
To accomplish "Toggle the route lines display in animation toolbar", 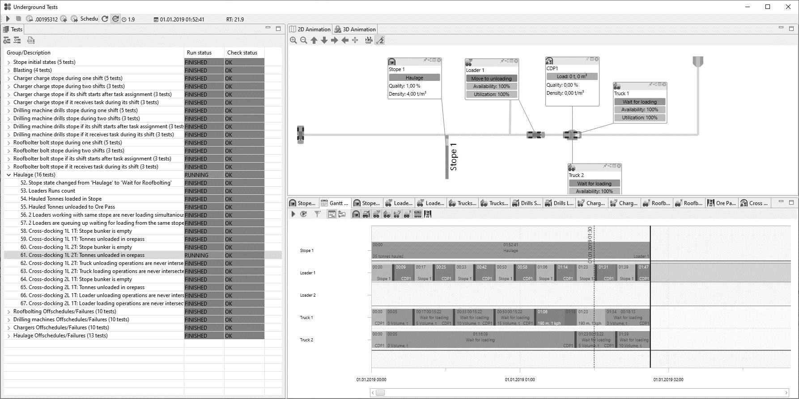I will pos(380,40).
